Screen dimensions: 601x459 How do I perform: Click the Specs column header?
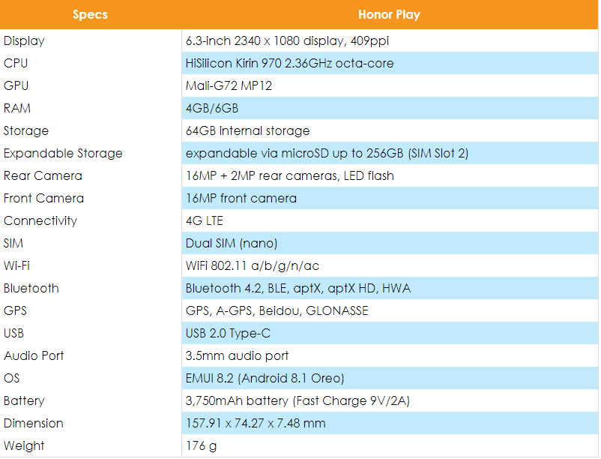pos(90,14)
